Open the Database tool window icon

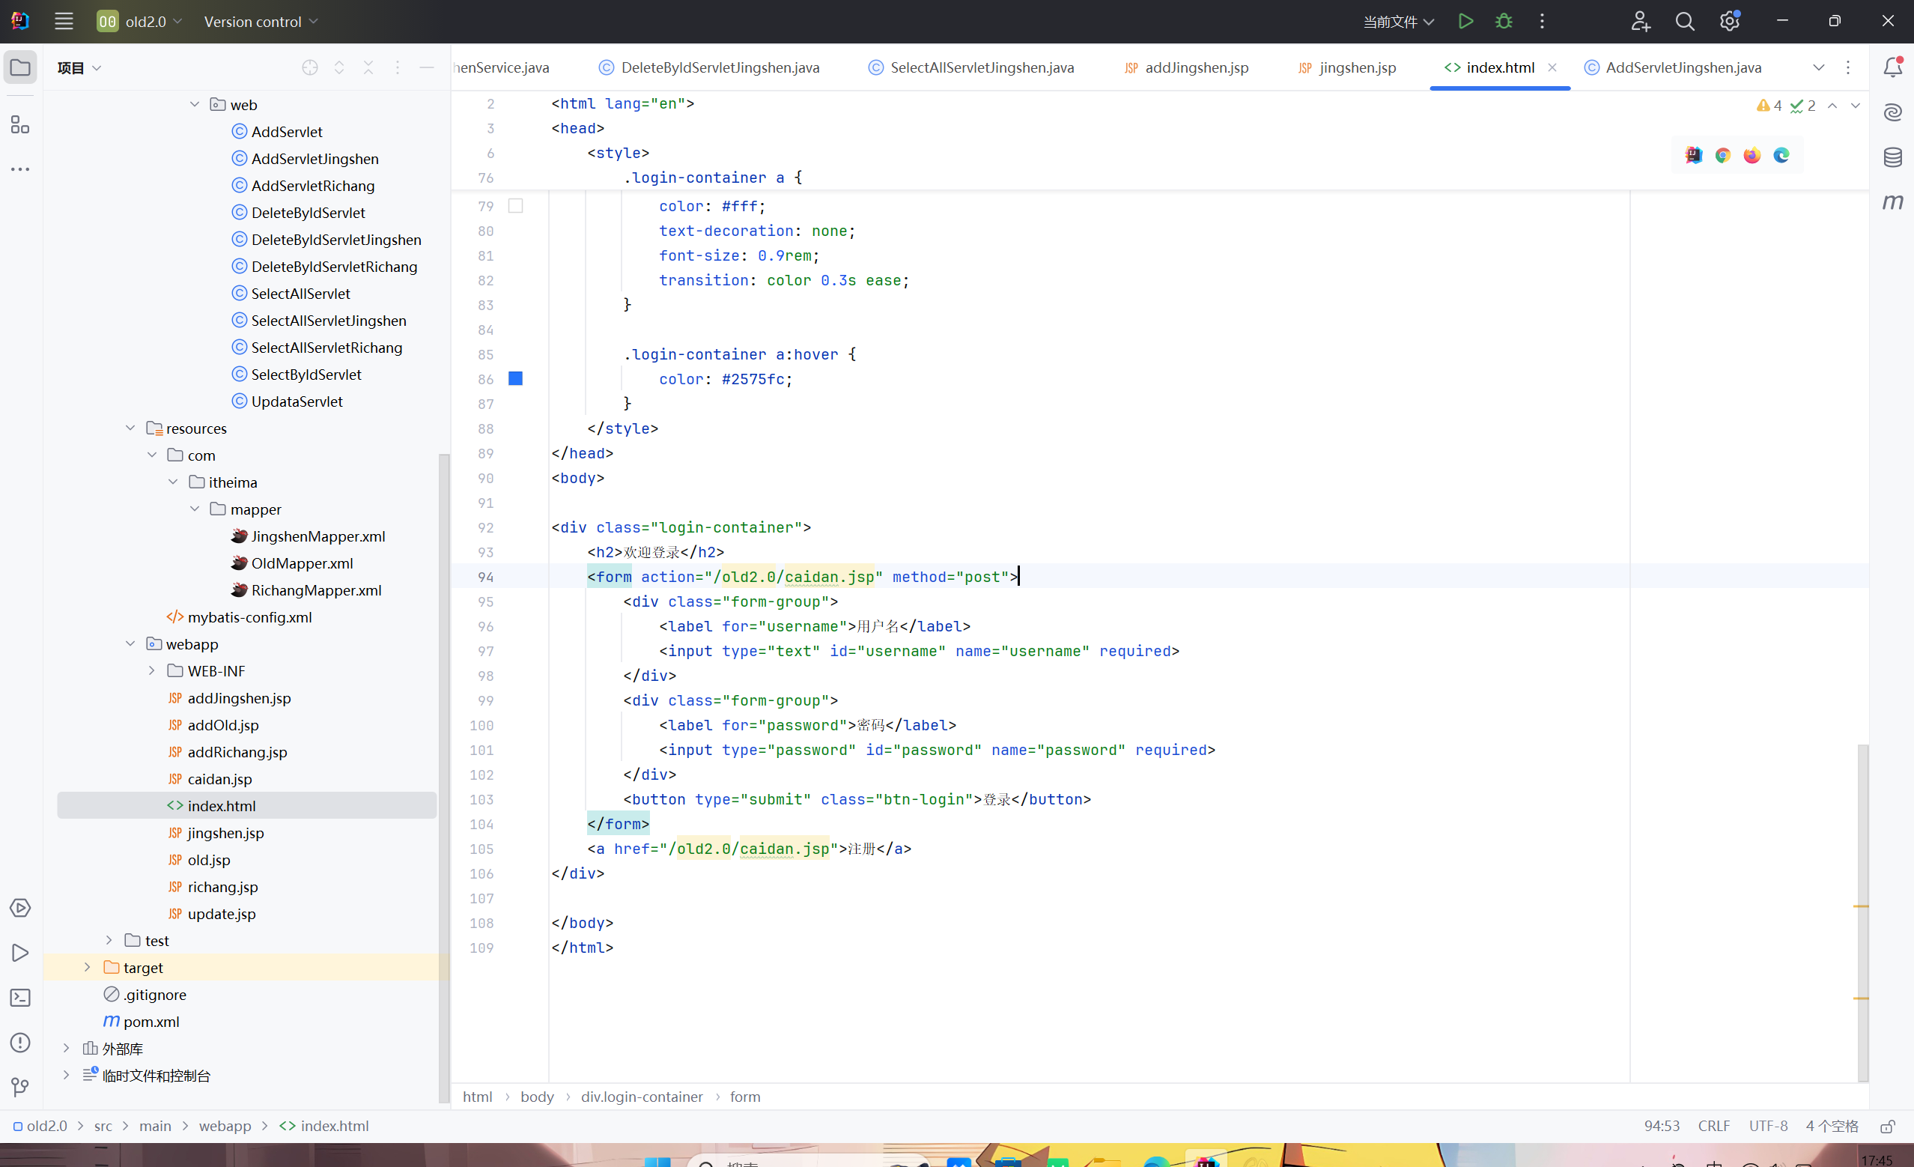pos(1892,157)
